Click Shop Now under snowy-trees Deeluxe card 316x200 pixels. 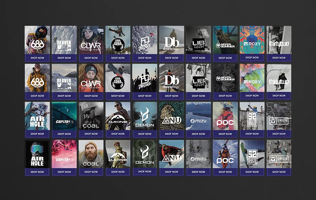pos(145,58)
